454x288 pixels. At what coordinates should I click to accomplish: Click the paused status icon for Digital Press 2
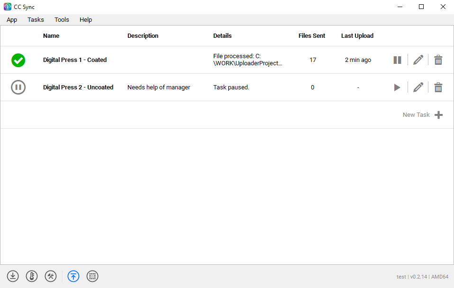(x=18, y=87)
